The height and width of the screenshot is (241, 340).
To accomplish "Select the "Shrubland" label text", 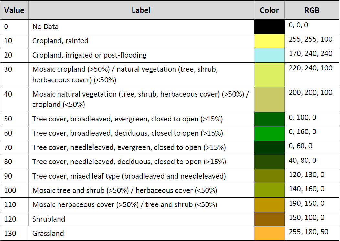I will (x=49, y=219).
